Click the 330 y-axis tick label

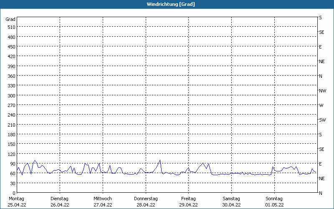12,86
